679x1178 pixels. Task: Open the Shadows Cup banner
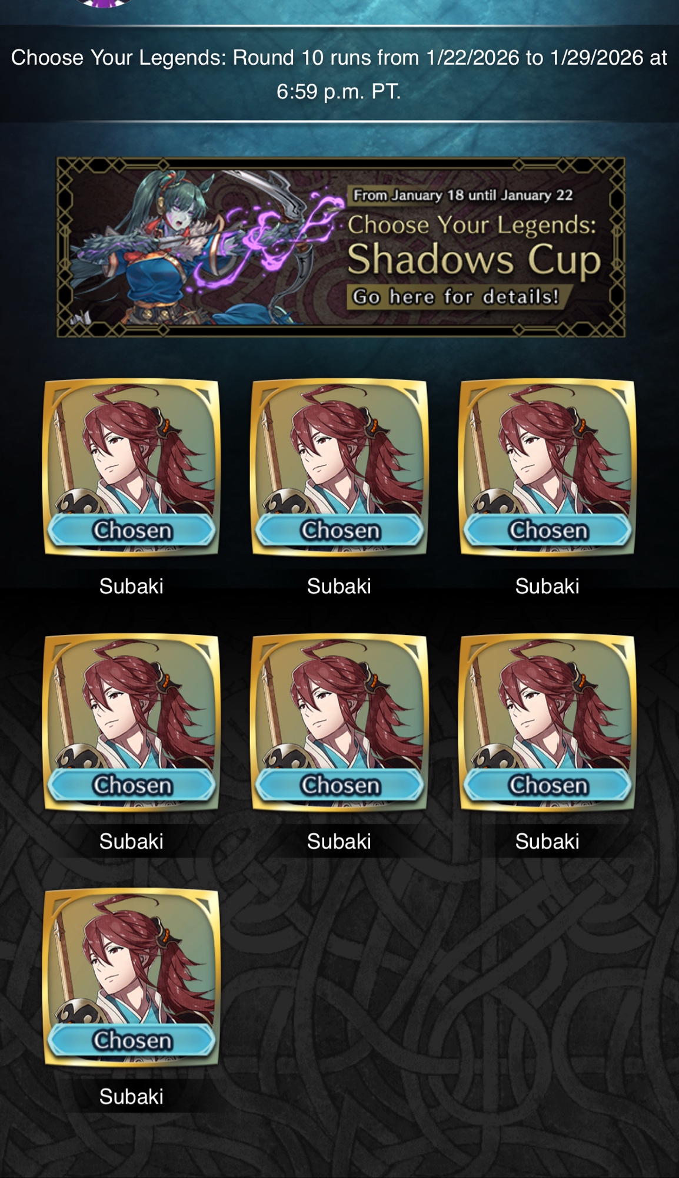[x=340, y=247]
